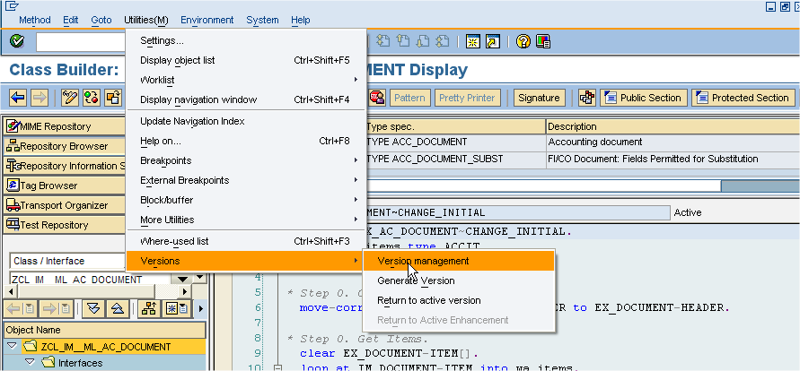Expand the More Utilities submenu
The width and height of the screenshot is (800, 371).
[356, 220]
